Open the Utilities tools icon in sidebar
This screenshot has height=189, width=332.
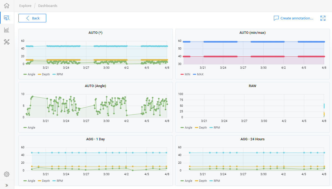click(6, 42)
